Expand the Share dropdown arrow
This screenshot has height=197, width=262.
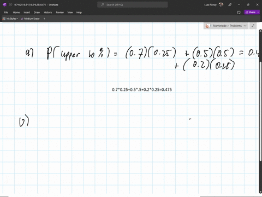(x=258, y=12)
